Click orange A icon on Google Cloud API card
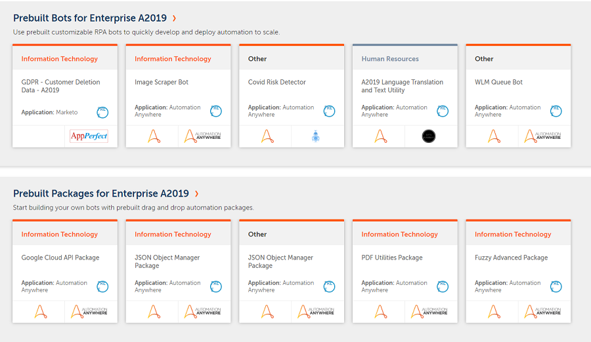Screen dimensions: 591x342 coord(40,311)
